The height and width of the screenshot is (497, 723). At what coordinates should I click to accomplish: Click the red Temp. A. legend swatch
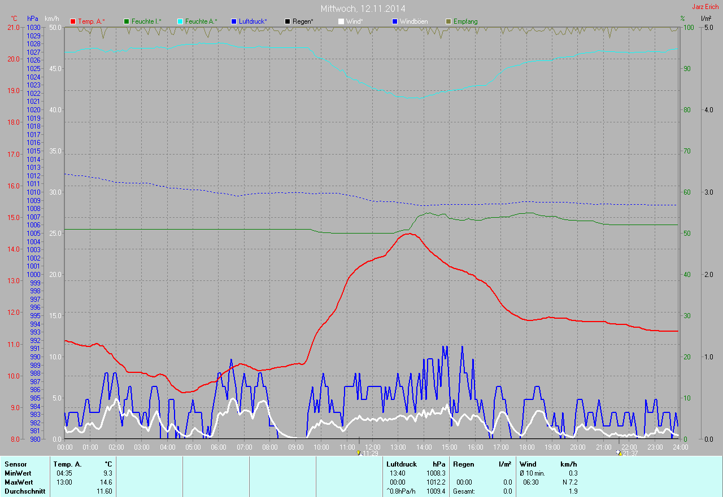point(73,21)
